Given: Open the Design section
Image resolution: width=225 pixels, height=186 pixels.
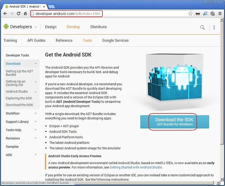Looking at the screenshot, I should click(51, 27).
